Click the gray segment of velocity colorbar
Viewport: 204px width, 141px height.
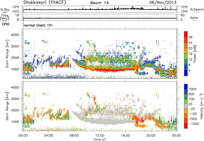(x=186, y=106)
